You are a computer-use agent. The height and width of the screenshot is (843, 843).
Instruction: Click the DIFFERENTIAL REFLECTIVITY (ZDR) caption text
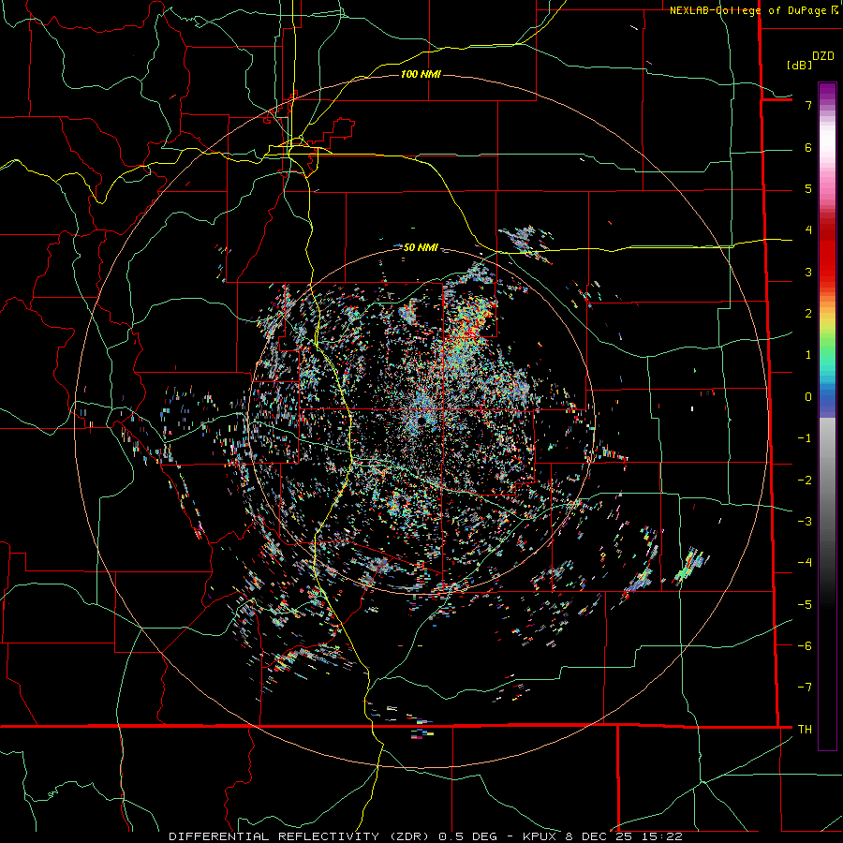pyautogui.click(x=301, y=836)
